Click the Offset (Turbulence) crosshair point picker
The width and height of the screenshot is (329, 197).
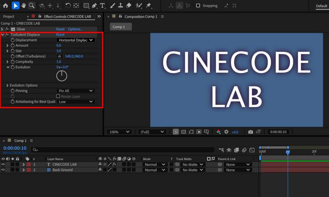59,56
